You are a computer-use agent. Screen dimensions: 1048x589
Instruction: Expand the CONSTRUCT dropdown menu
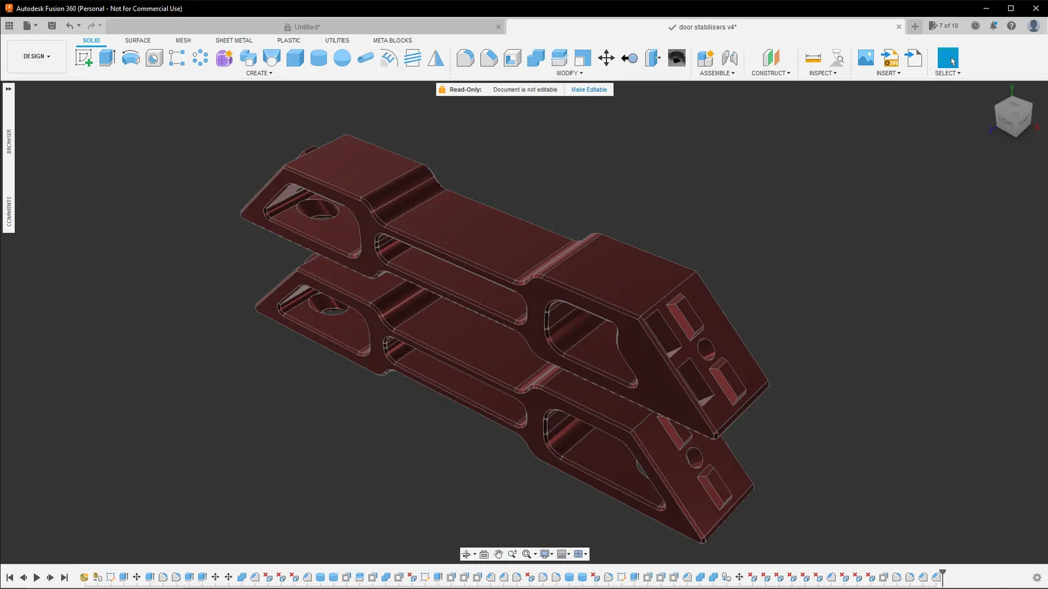click(x=770, y=73)
